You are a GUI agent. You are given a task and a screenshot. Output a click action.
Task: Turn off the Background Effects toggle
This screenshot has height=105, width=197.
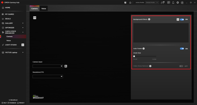tap(182, 20)
